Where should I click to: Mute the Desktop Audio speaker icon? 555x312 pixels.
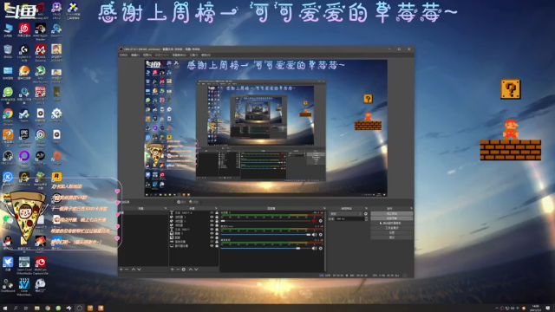(314, 249)
